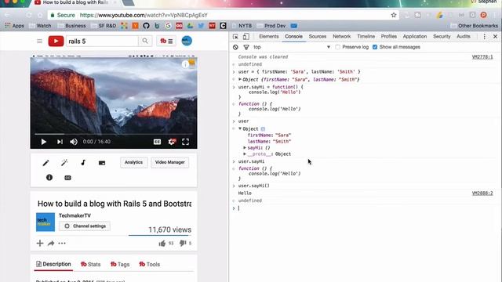Select the TubeBuddy Stats tab

(91, 265)
